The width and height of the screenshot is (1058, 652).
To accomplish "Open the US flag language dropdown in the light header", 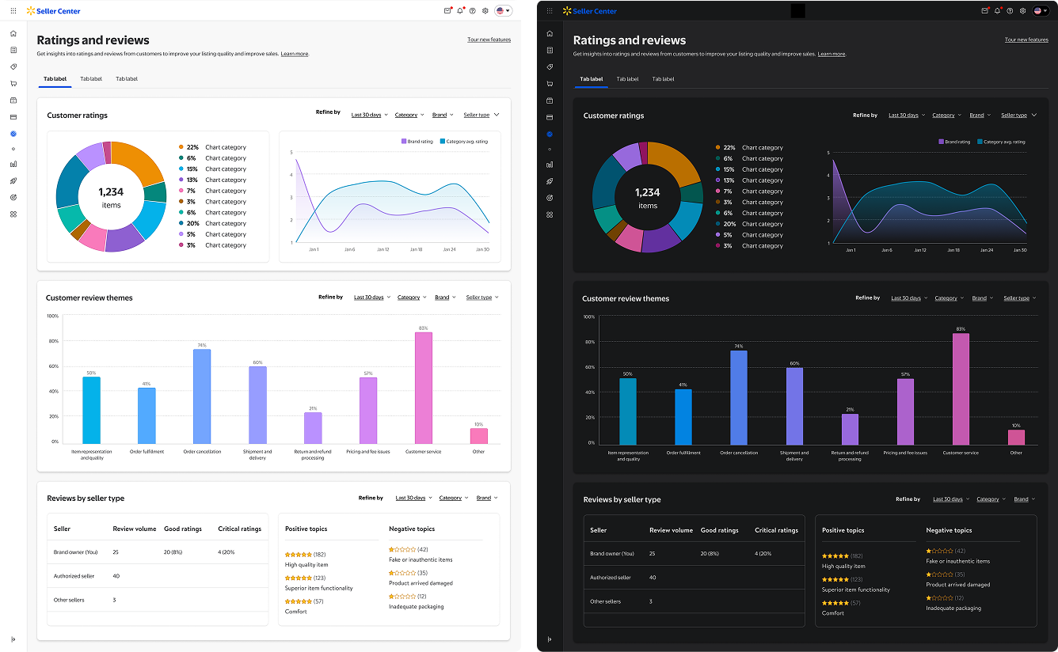I will click(503, 11).
